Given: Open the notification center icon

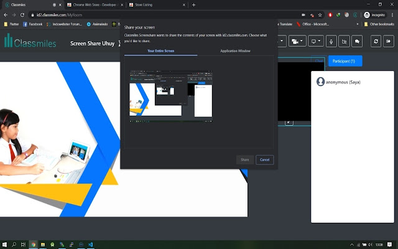Looking at the screenshot, I should point(389,245).
